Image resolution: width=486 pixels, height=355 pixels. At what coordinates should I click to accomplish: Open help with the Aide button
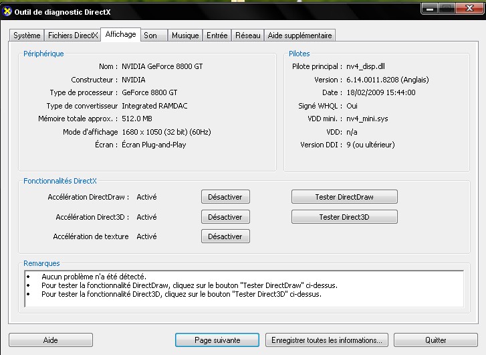tap(51, 340)
